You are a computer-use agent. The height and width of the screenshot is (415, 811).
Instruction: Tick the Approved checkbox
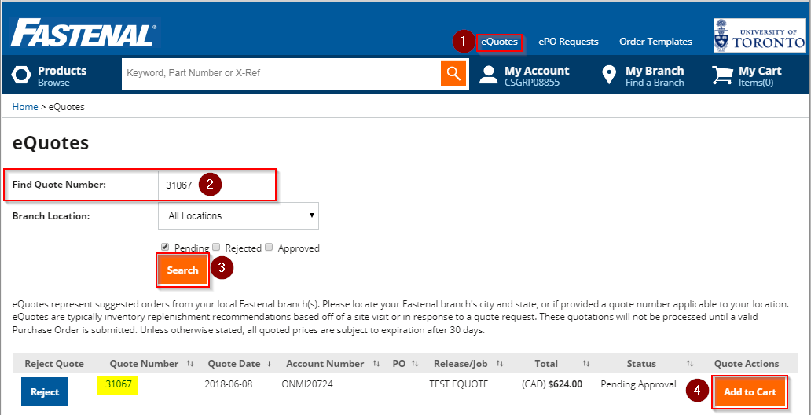(x=269, y=247)
